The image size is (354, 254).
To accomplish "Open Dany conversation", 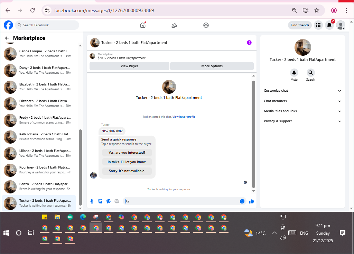I will (39, 70).
